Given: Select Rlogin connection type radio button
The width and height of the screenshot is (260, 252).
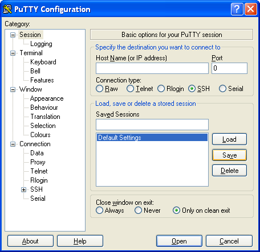Looking at the screenshot, I should [x=161, y=89].
